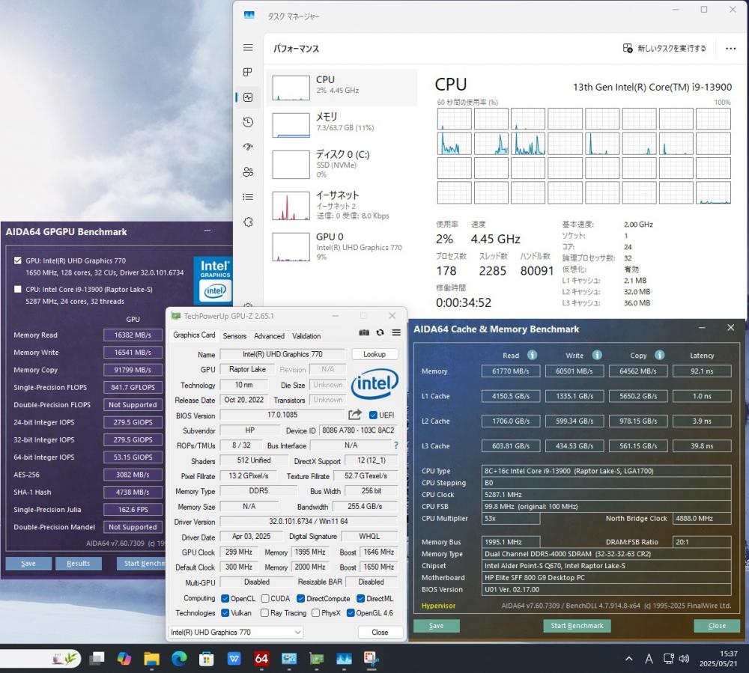Click Lookup button in GPU-Z
Screen dimensions: 749x673
[x=374, y=354]
